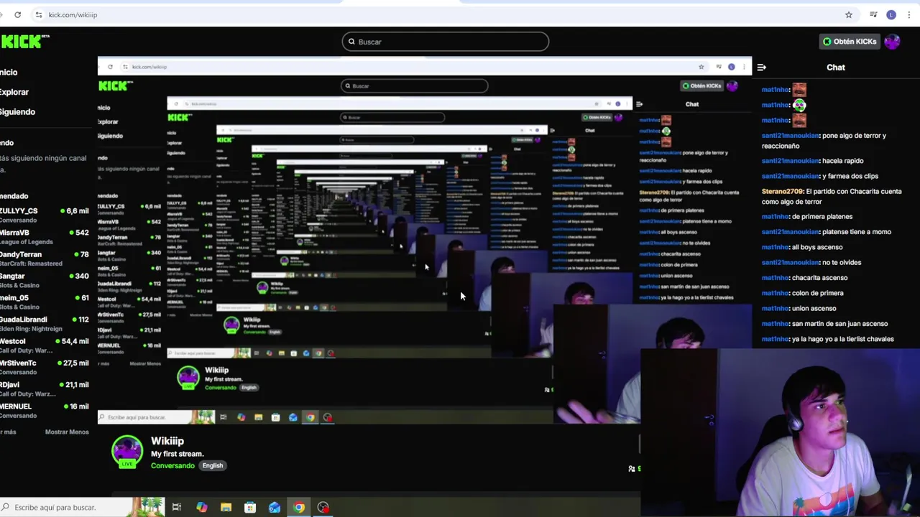This screenshot has width=920, height=517.
Task: Open Siguiendo in the outermost sidebar
Action: point(17,111)
